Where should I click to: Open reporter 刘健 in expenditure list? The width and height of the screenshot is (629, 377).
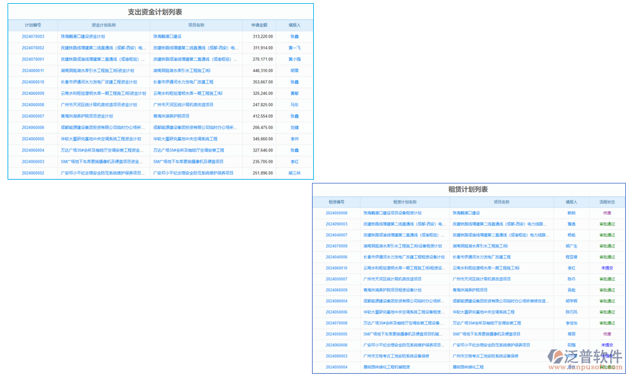click(x=294, y=128)
